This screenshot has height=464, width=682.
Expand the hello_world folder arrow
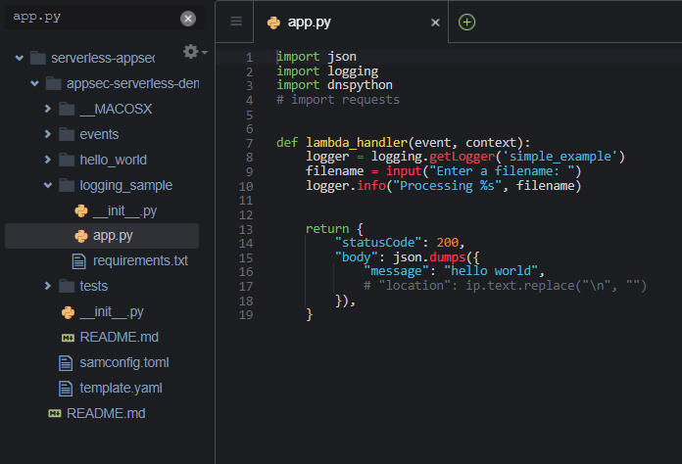47,160
